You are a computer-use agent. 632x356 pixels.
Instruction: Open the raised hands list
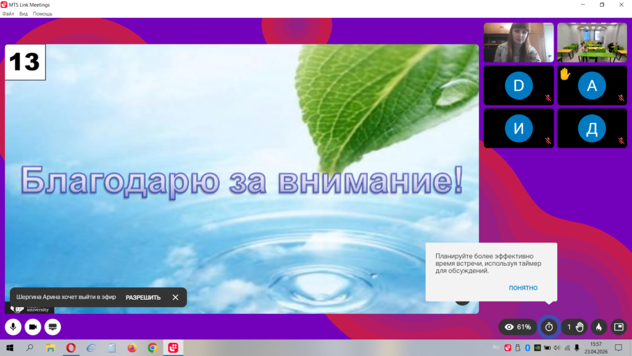pyautogui.click(x=575, y=327)
